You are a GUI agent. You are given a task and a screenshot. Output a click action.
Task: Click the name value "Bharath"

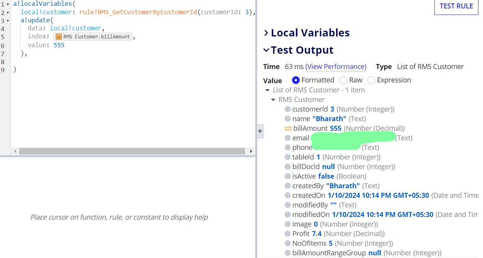click(329, 119)
